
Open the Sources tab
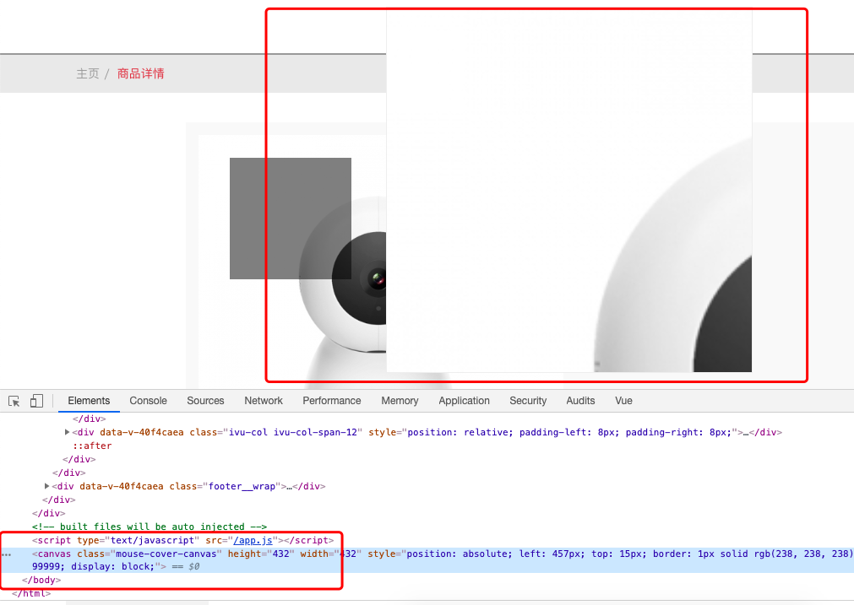(205, 401)
